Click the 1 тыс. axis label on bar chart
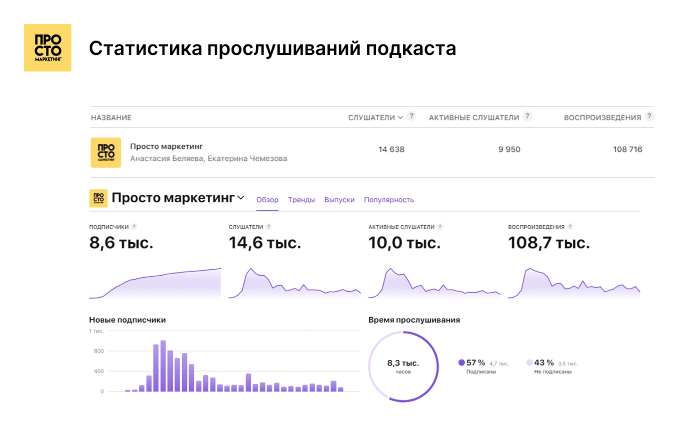Viewport: 680px width, 427px height. [96, 331]
